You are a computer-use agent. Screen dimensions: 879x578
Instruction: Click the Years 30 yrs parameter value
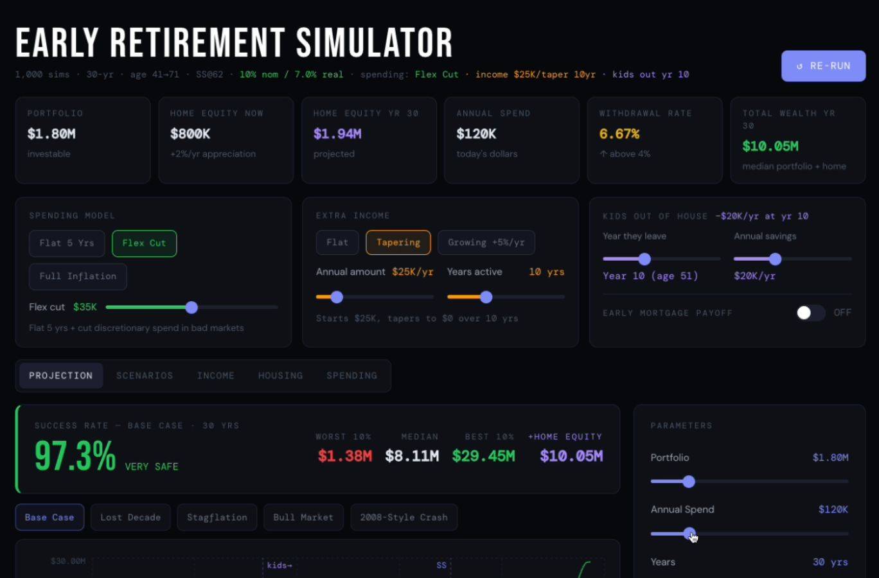pos(830,562)
